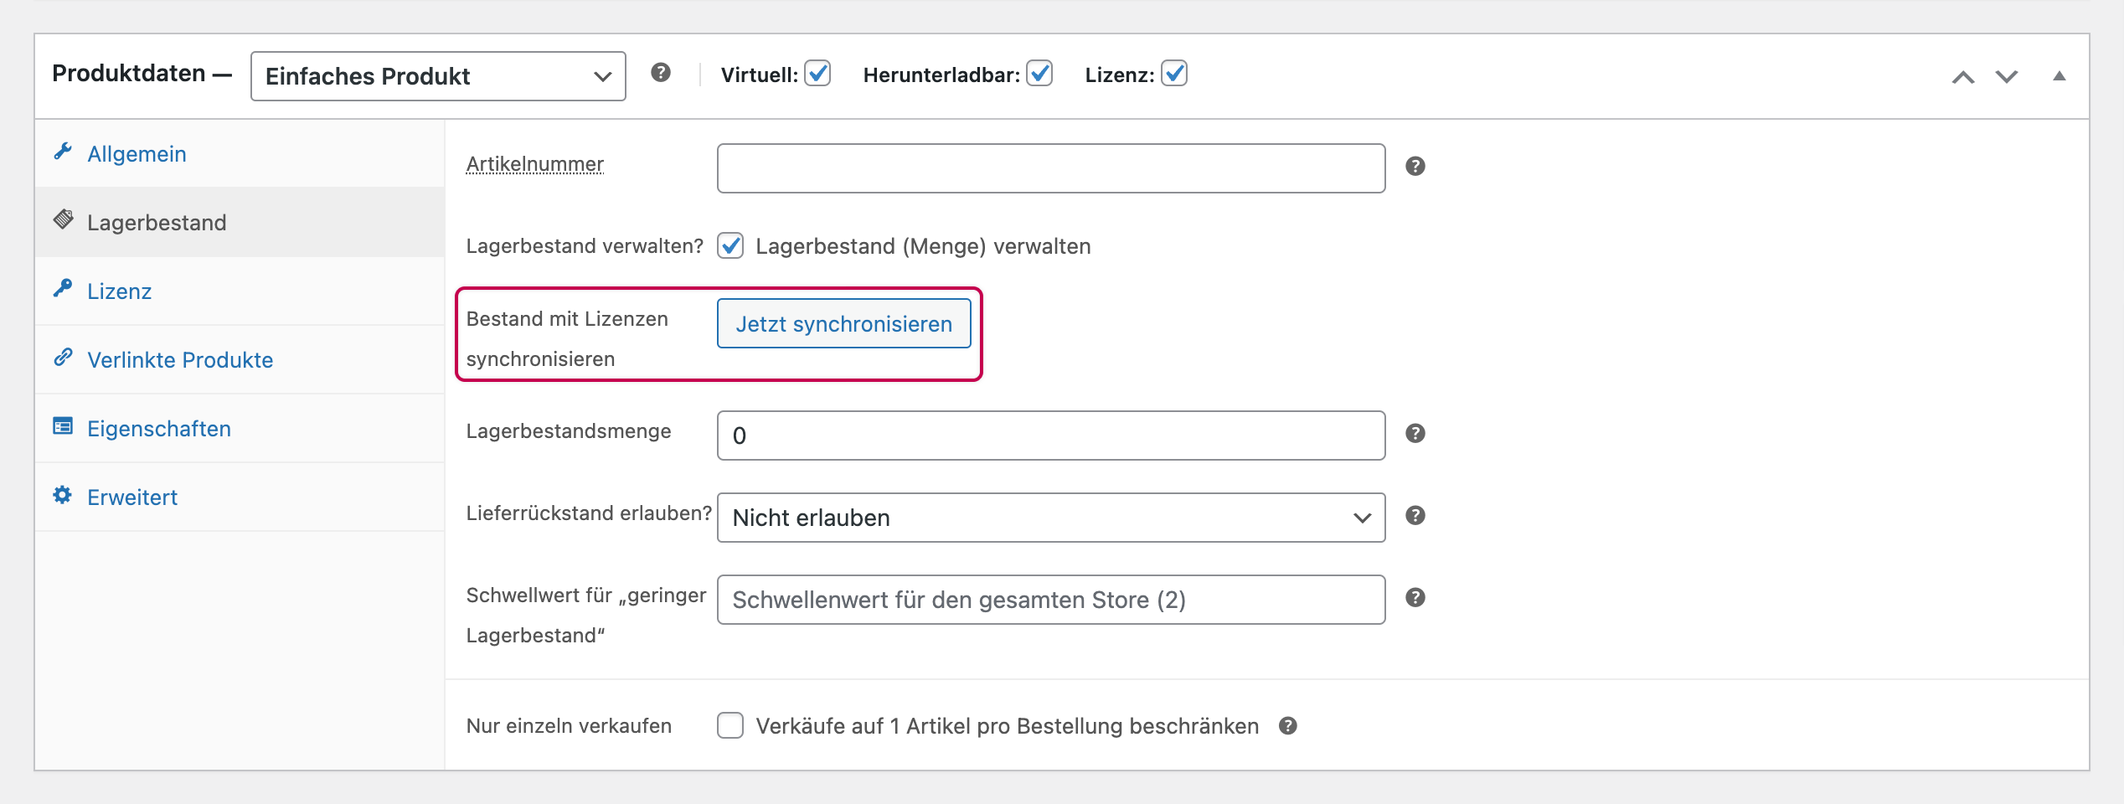The height and width of the screenshot is (804, 2124).
Task: Toggle the Virtuell checkbox
Action: click(817, 74)
